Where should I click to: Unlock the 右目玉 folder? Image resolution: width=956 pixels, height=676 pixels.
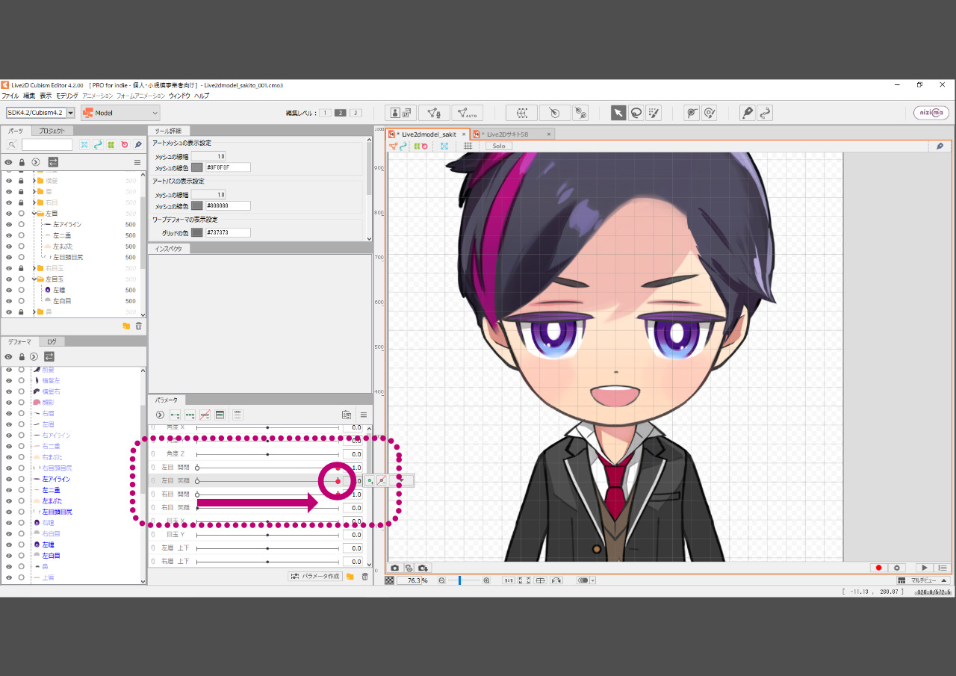[22, 268]
